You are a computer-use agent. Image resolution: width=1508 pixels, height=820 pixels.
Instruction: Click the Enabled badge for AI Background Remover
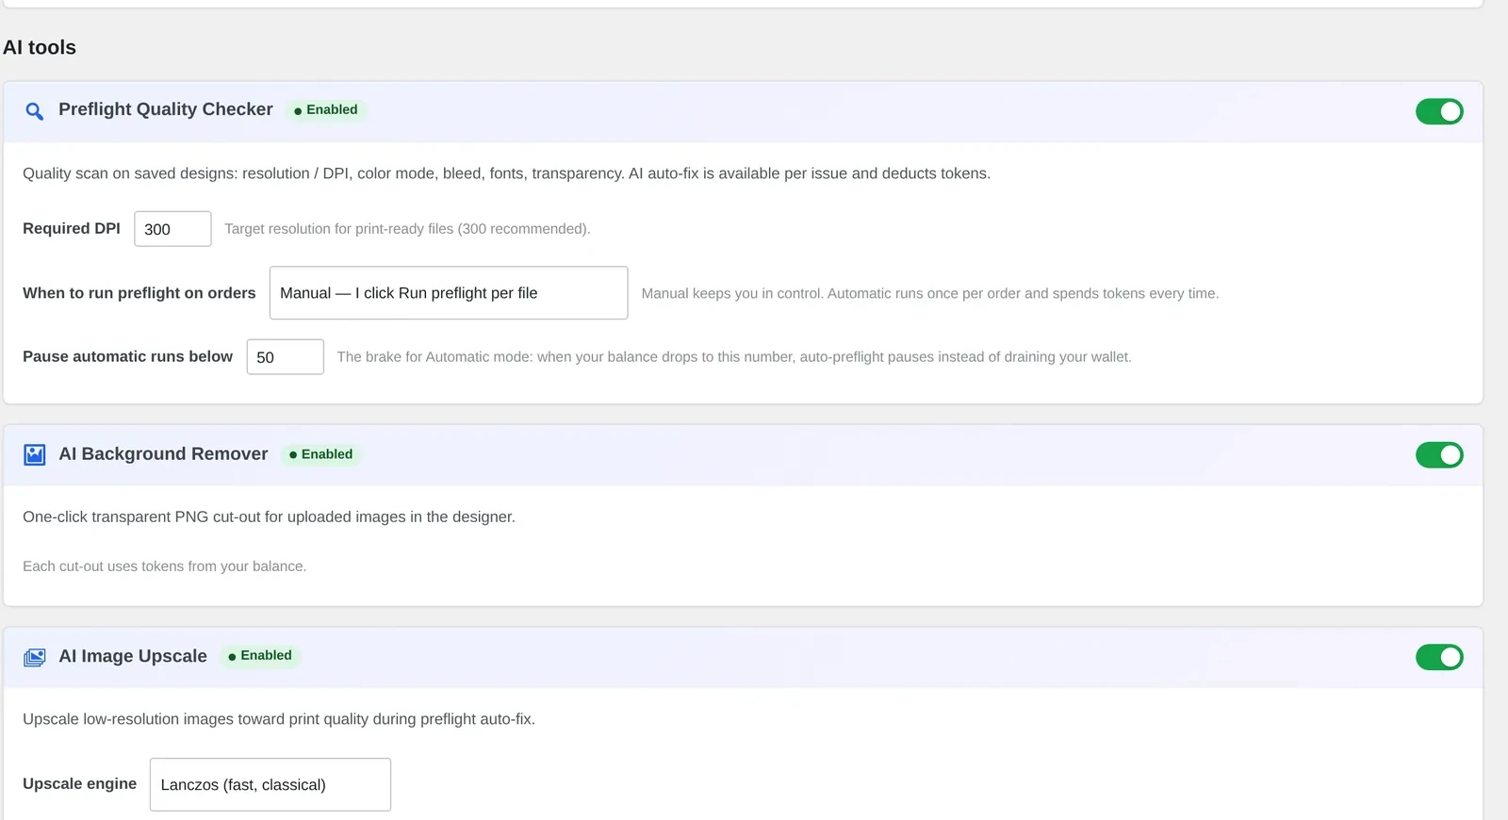[x=321, y=454]
